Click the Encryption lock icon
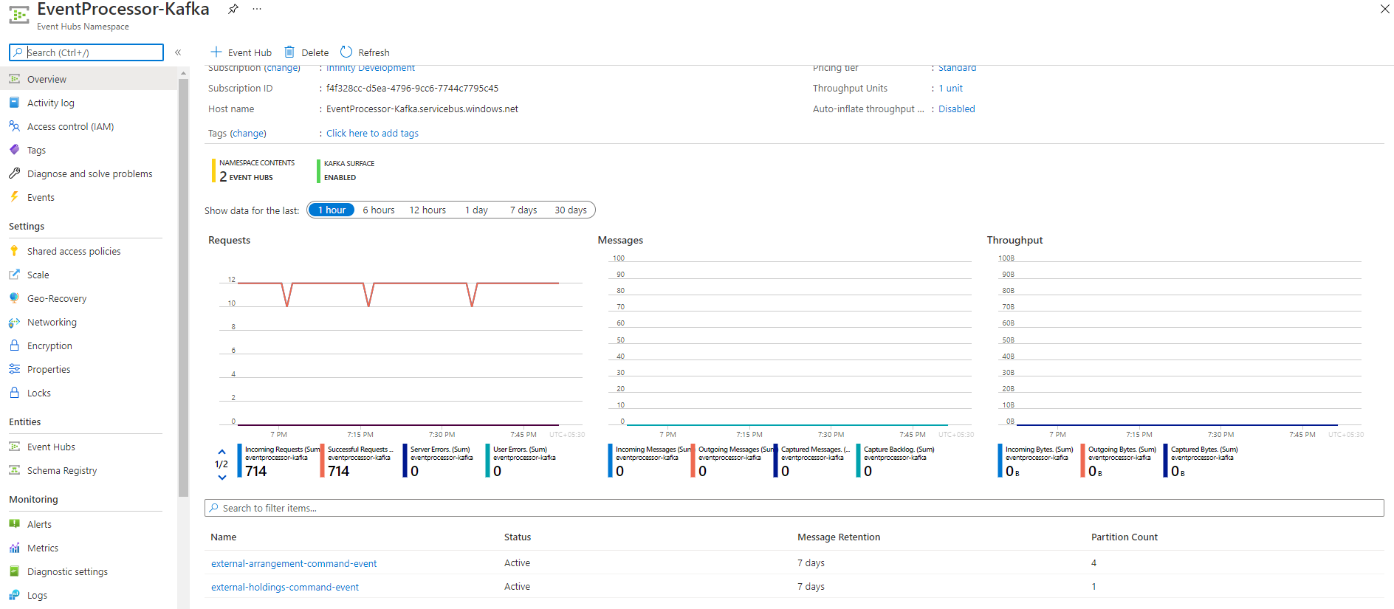 [x=14, y=345]
